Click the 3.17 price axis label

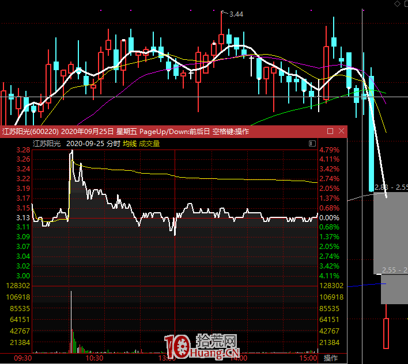pos(23,198)
